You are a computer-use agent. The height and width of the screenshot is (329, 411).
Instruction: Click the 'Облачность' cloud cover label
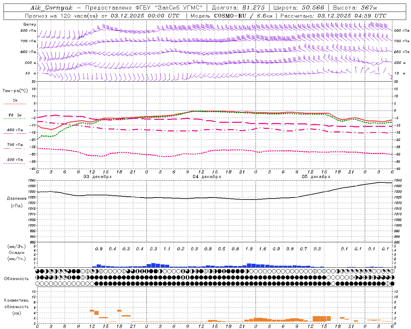coord(16,279)
